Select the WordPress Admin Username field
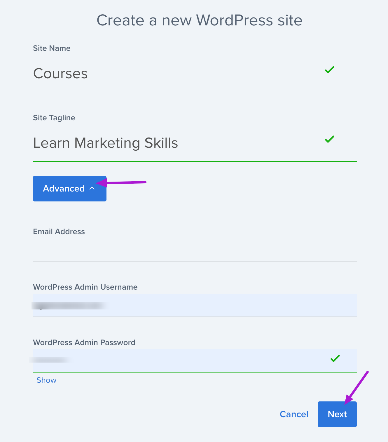This screenshot has height=442, width=388. pyautogui.click(x=195, y=305)
